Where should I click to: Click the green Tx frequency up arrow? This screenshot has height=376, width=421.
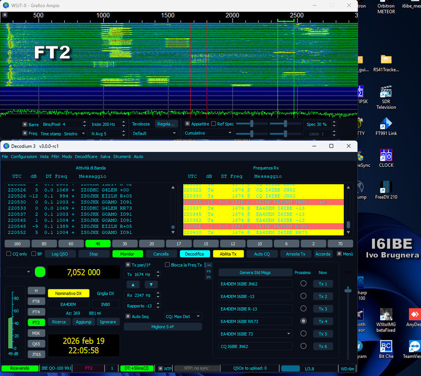[x=133, y=285]
